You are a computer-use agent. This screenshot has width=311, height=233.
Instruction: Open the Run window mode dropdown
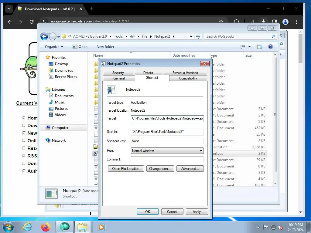point(167,151)
